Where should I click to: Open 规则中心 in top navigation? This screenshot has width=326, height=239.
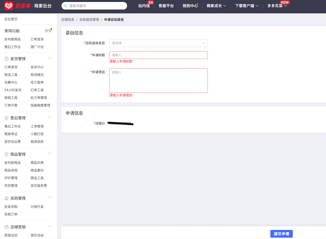tap(190, 6)
